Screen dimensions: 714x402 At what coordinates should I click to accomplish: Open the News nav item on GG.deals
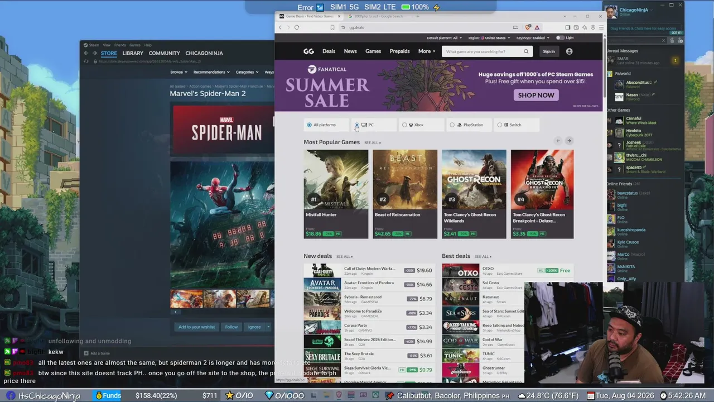tap(350, 51)
